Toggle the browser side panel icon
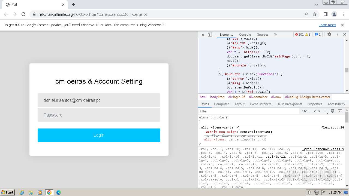Image resolution: width=349 pixels, height=196 pixels. [x=326, y=14]
